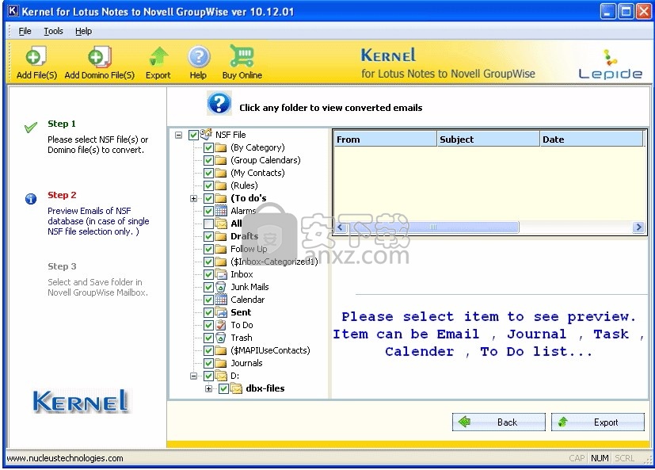The width and height of the screenshot is (655, 470).
Task: Click the bottom Export button
Action: click(597, 422)
